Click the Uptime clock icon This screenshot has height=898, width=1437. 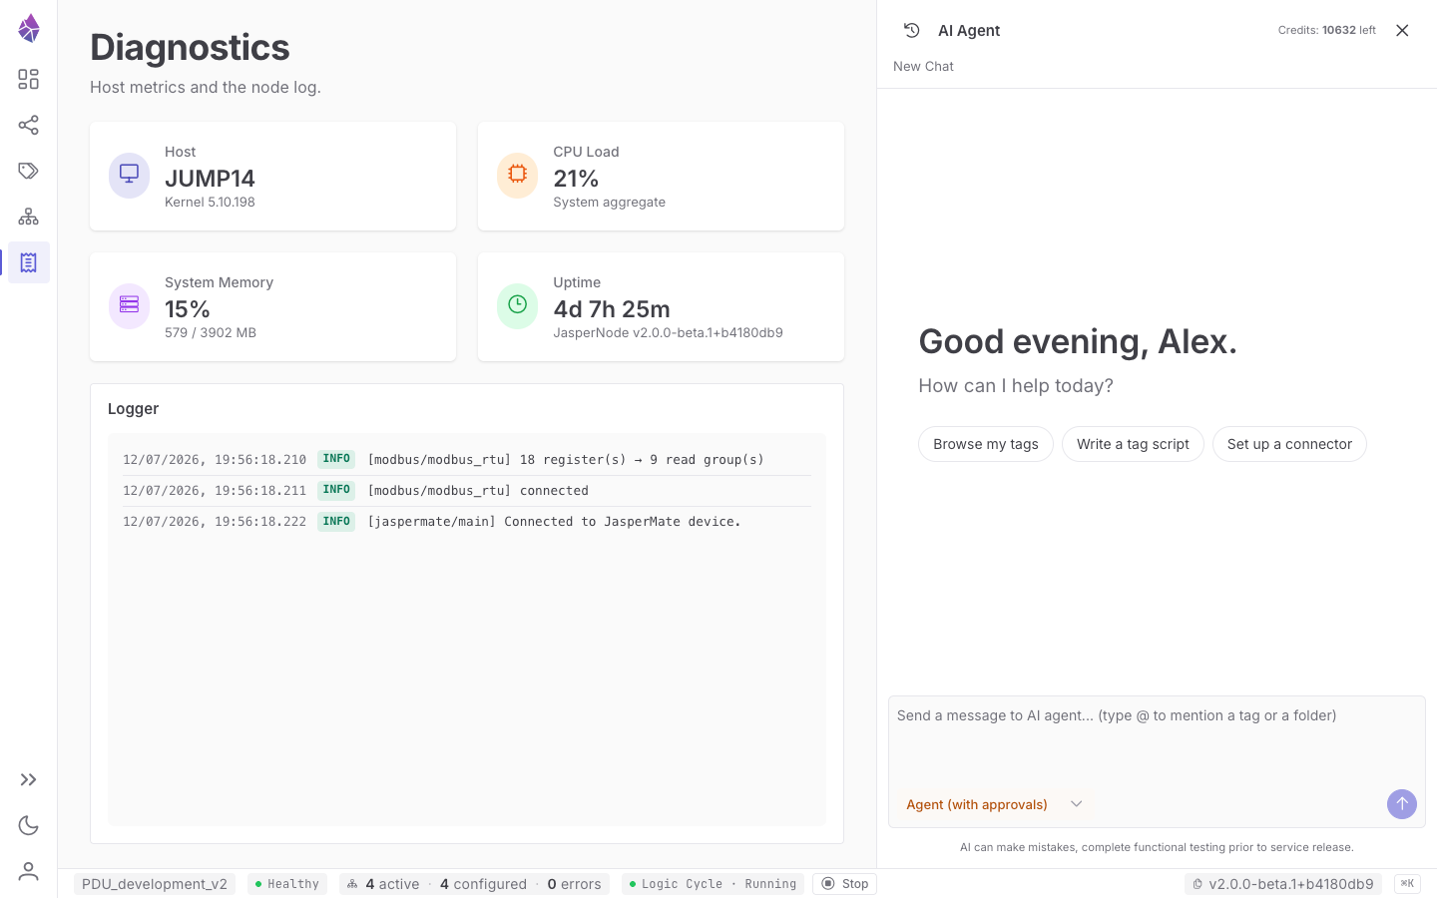(517, 306)
